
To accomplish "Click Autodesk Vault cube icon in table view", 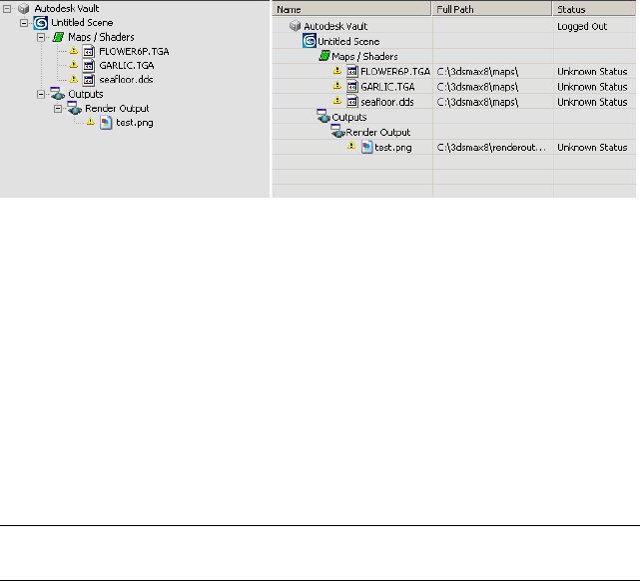I will pos(295,26).
